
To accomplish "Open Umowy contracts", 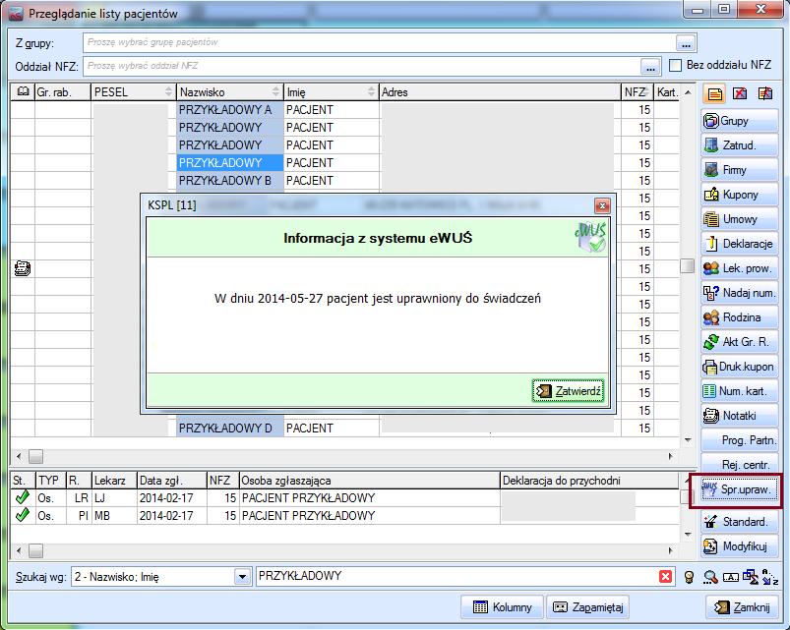I will [739, 219].
